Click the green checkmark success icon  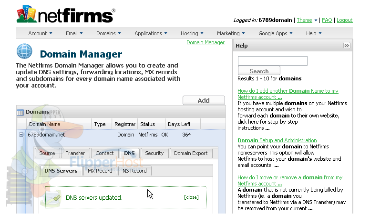(56, 198)
